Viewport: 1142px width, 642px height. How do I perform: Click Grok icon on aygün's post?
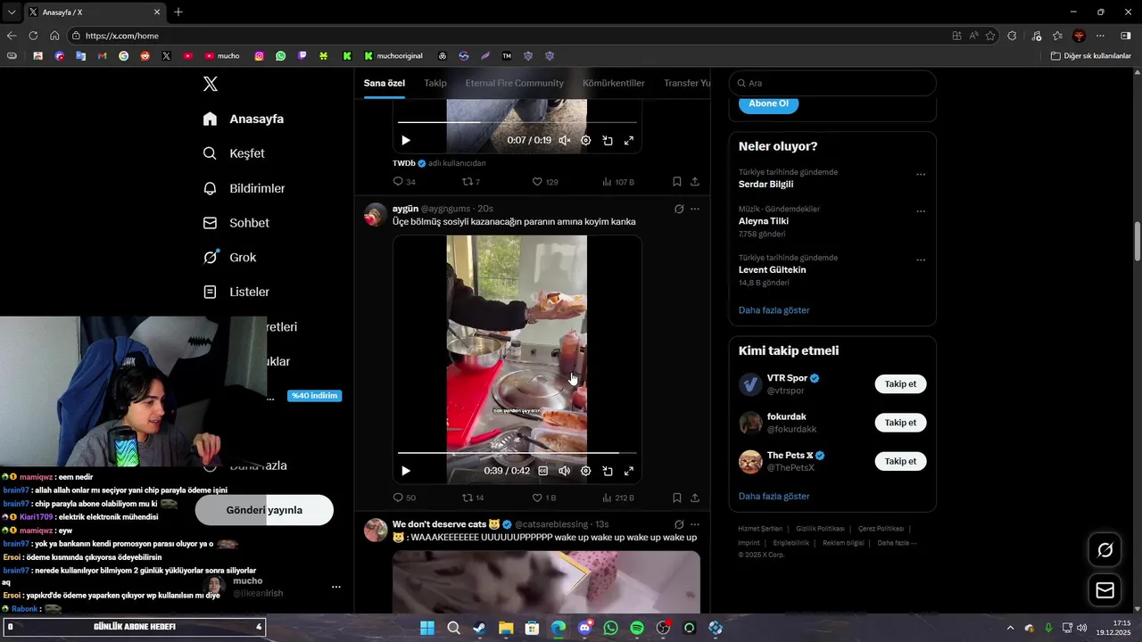[x=679, y=209]
